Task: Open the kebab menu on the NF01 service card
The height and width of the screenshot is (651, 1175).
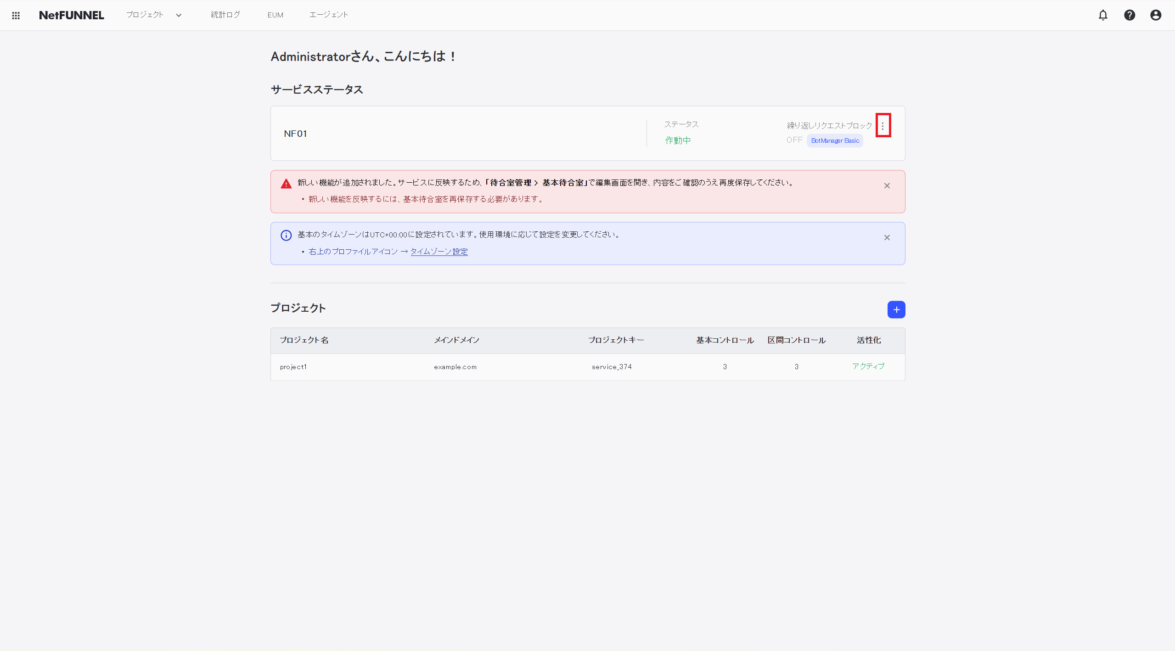Action: (883, 125)
